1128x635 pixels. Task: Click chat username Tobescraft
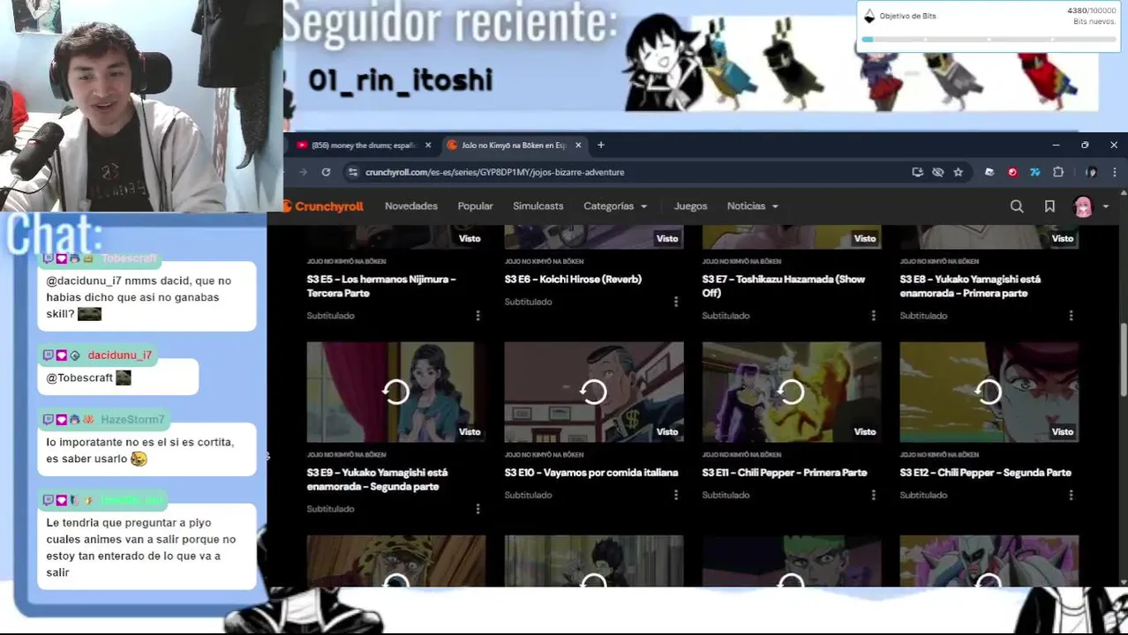pos(129,258)
